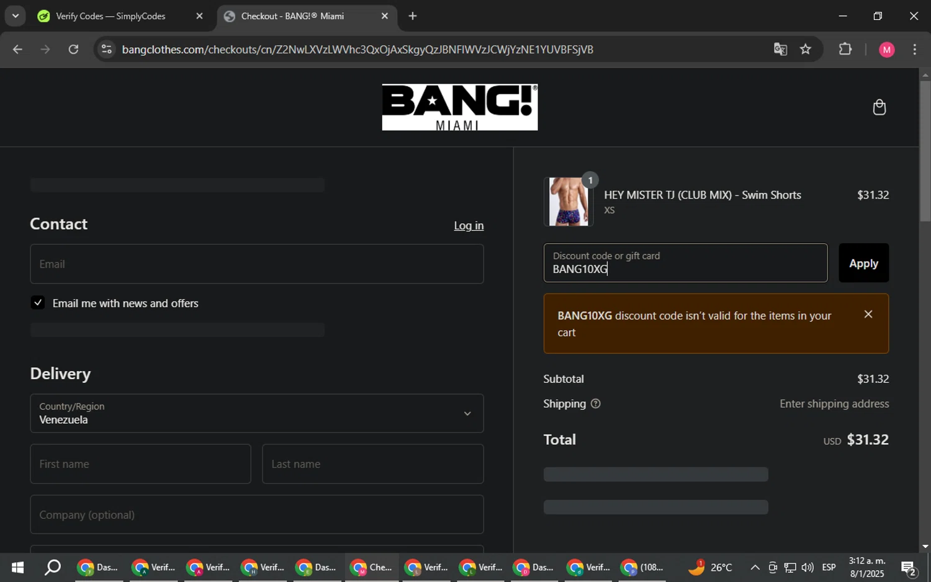Open a new browser tab
Image resolution: width=931 pixels, height=582 pixels.
[413, 16]
